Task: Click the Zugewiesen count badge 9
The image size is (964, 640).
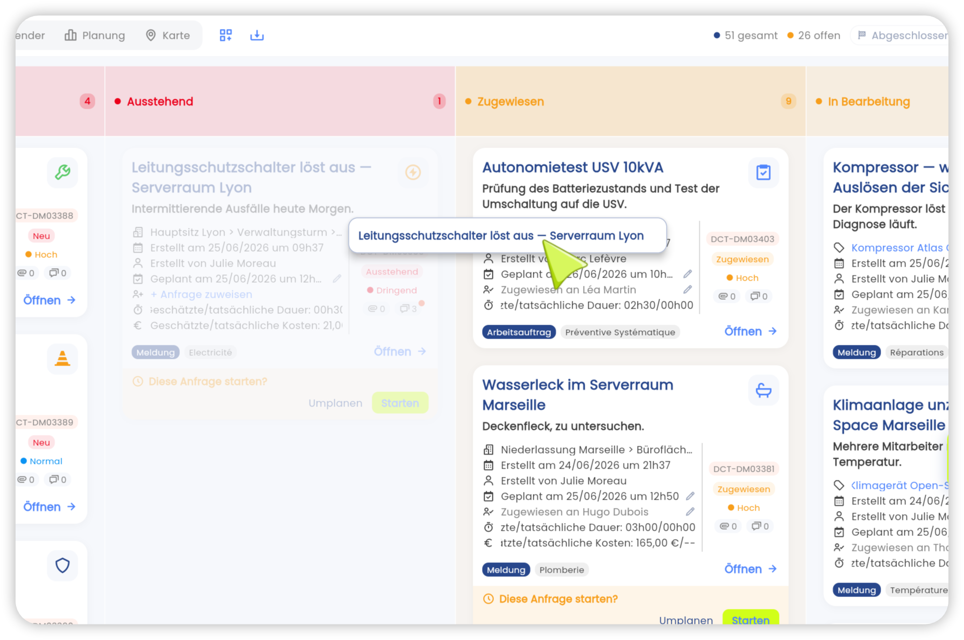Action: [x=788, y=101]
